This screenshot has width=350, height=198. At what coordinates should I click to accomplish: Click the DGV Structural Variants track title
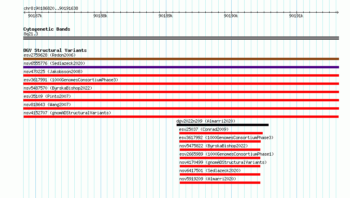tap(55, 50)
